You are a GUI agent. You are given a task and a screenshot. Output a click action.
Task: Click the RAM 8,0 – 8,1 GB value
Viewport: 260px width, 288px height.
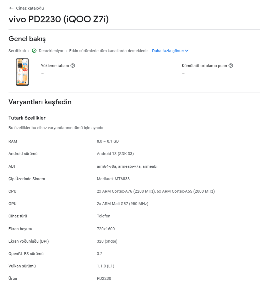click(108, 141)
